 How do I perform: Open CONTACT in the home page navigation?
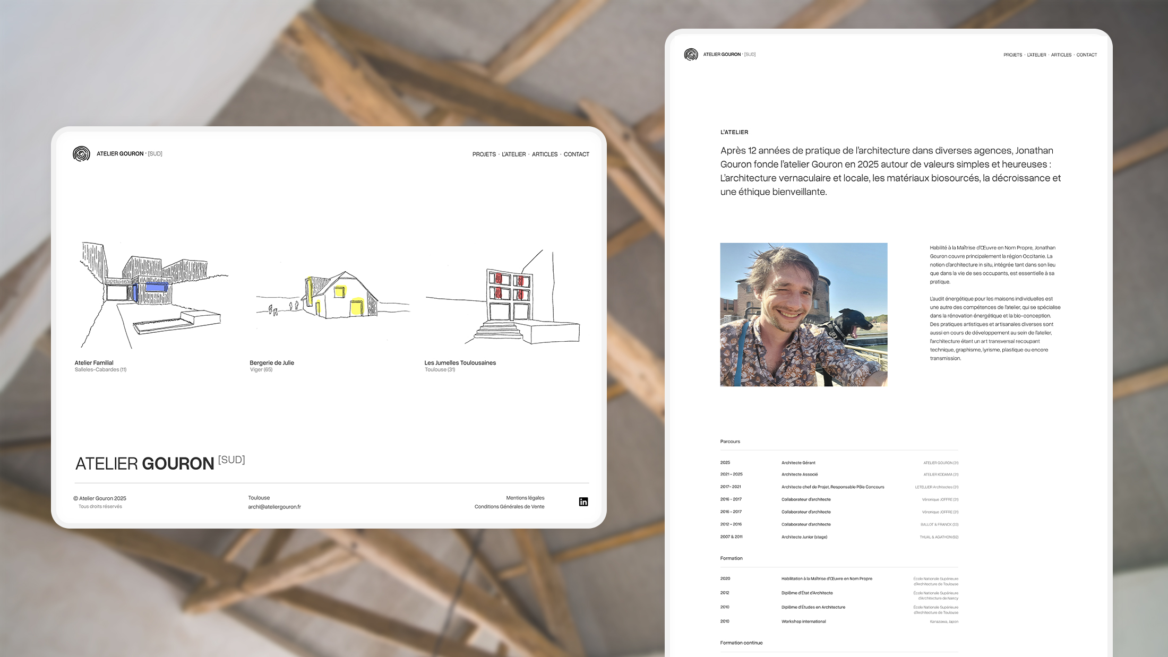[x=577, y=154]
